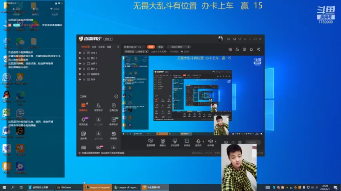341x191 pixels.
Task: Open taskbar search
Action: [13, 187]
